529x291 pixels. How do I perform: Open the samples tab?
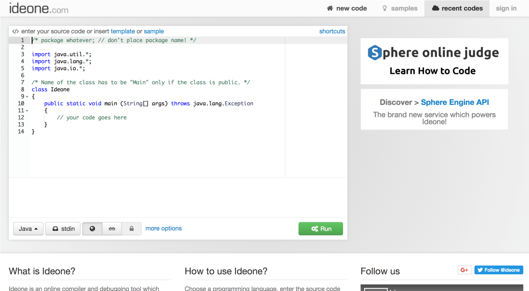click(400, 8)
